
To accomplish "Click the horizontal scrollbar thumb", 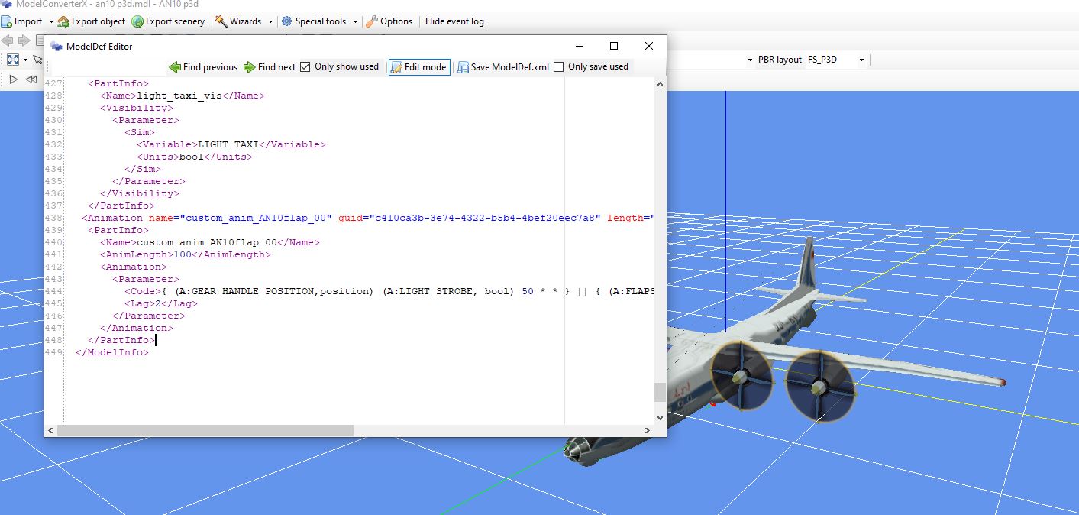I will 205,431.
